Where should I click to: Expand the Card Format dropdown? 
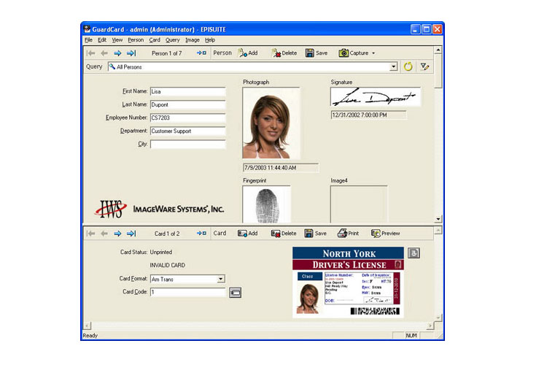click(221, 279)
